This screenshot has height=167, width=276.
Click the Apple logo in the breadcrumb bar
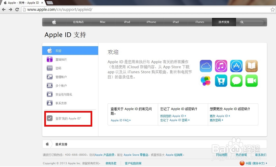pos(47,144)
